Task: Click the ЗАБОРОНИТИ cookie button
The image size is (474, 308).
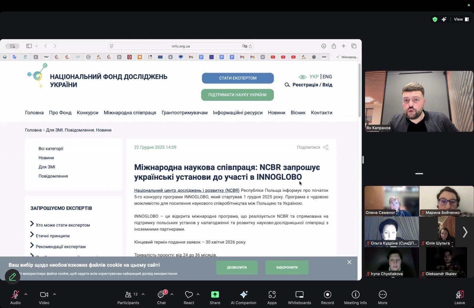Action: [287, 267]
